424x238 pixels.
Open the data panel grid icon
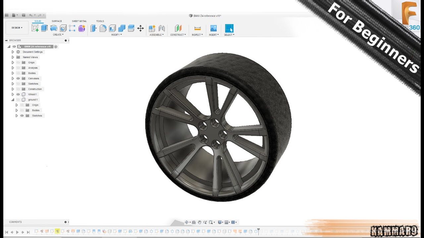pos(6,15)
